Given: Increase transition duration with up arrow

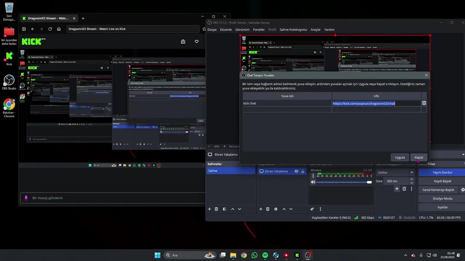Looking at the screenshot, I should click(x=412, y=179).
